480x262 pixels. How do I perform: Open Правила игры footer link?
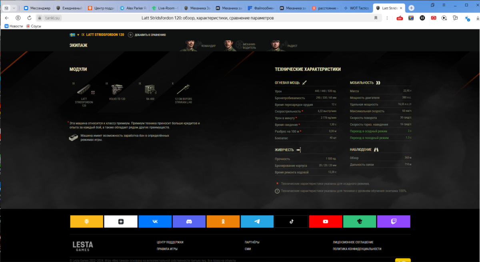point(167,249)
